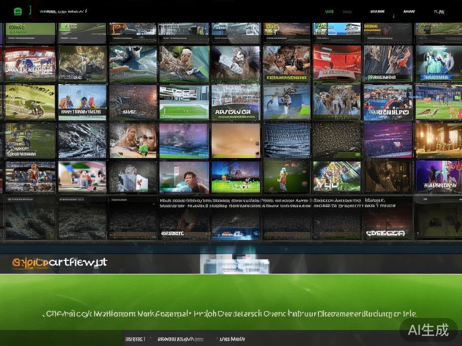The image size is (462, 346).
Task: Select the blue textured pattern thumbnail
Action: (286, 140)
